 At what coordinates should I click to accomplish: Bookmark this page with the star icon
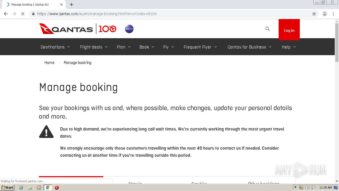(314, 14)
